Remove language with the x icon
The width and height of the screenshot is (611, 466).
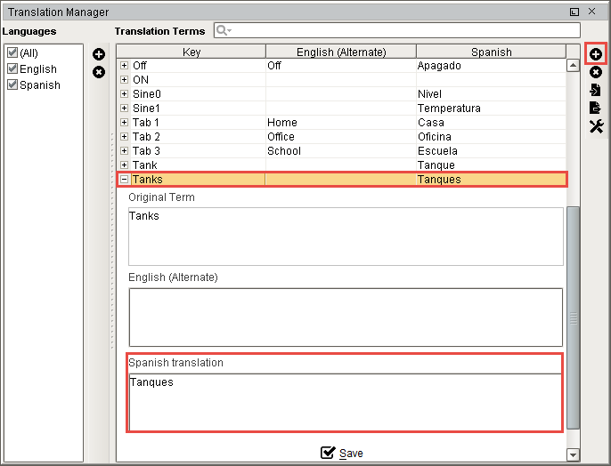pyautogui.click(x=99, y=71)
